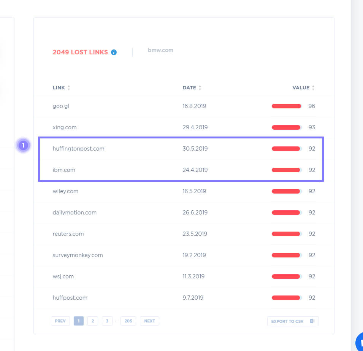Screen dimensions: 363x351
Task: Sort the table by the DATE column
Action: (x=192, y=88)
